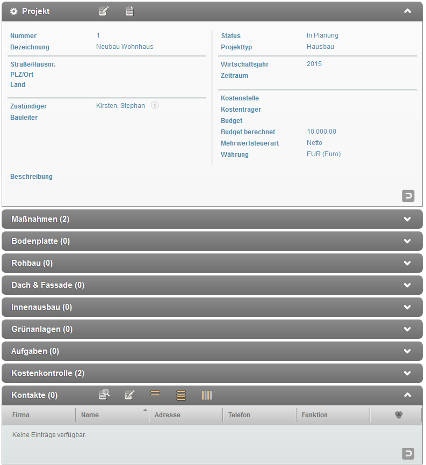Viewport: 426px width, 465px height.
Task: Click the gear icon beside Projekt title
Action: (14, 11)
